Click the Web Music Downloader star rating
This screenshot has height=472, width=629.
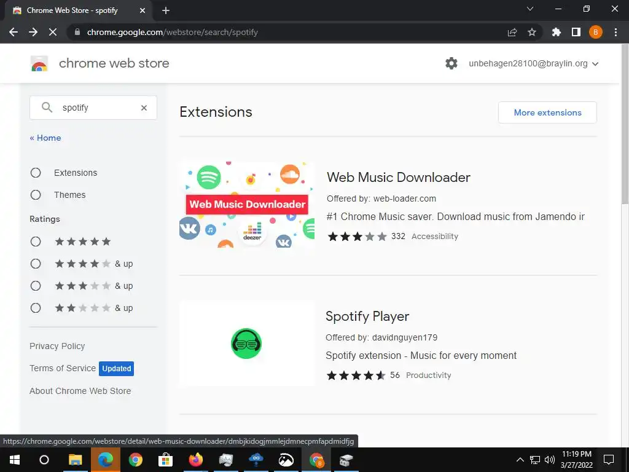(357, 237)
